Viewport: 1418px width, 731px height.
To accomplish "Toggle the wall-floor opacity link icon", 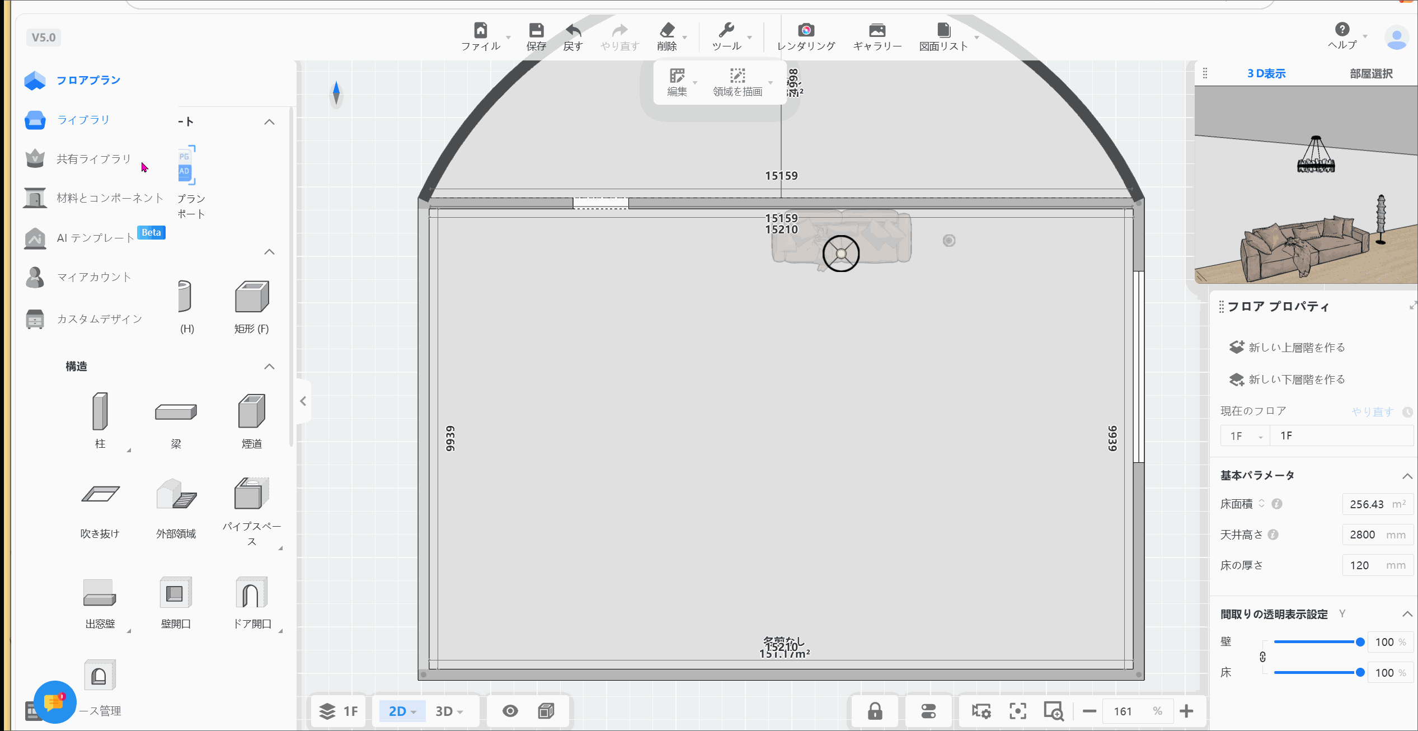I will [1262, 657].
